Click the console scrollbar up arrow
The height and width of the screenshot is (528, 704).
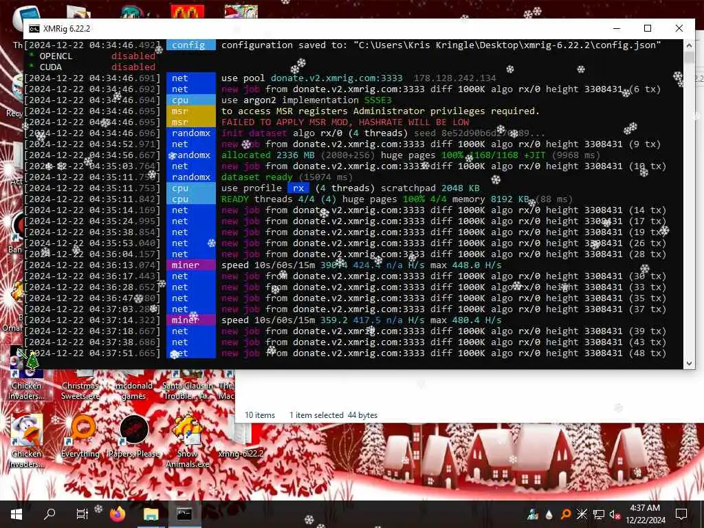[x=689, y=45]
